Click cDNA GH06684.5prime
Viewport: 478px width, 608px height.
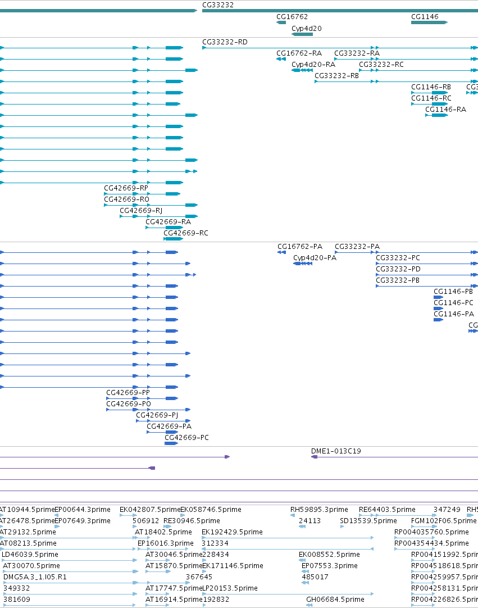(x=335, y=600)
